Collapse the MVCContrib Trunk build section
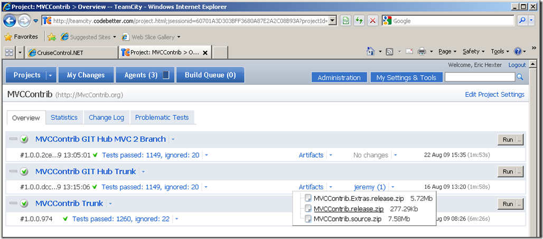543x239 pixels. pyautogui.click(x=13, y=203)
